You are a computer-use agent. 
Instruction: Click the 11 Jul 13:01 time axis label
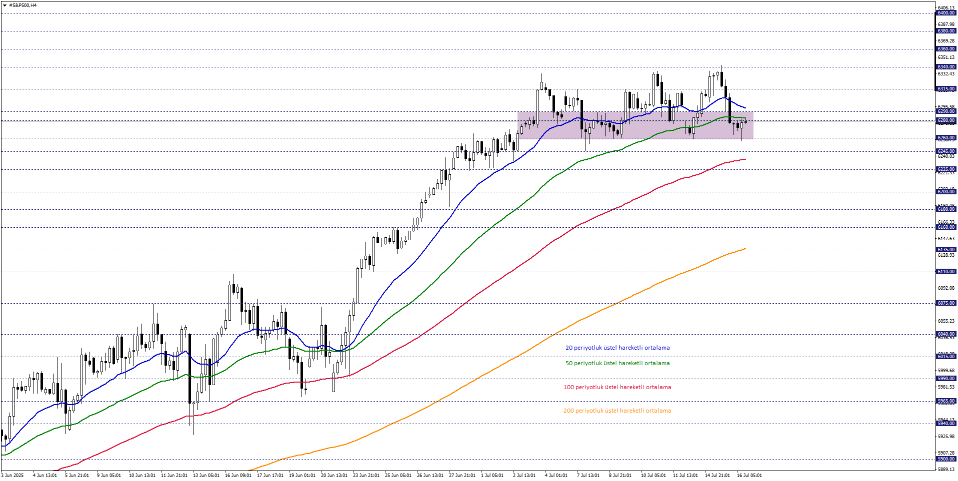click(x=685, y=476)
